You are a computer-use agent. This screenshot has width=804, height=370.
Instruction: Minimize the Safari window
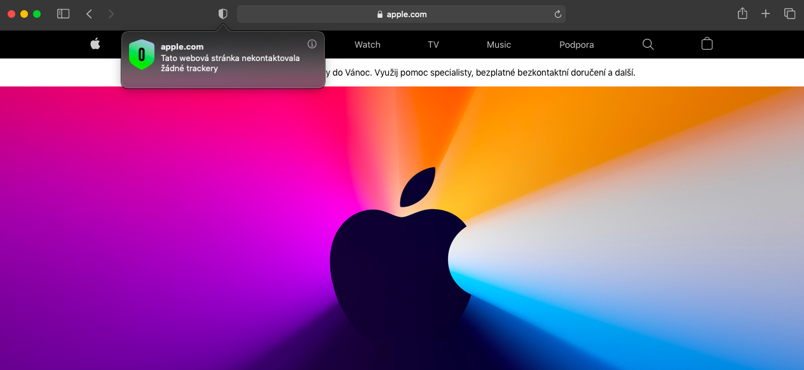[x=24, y=14]
